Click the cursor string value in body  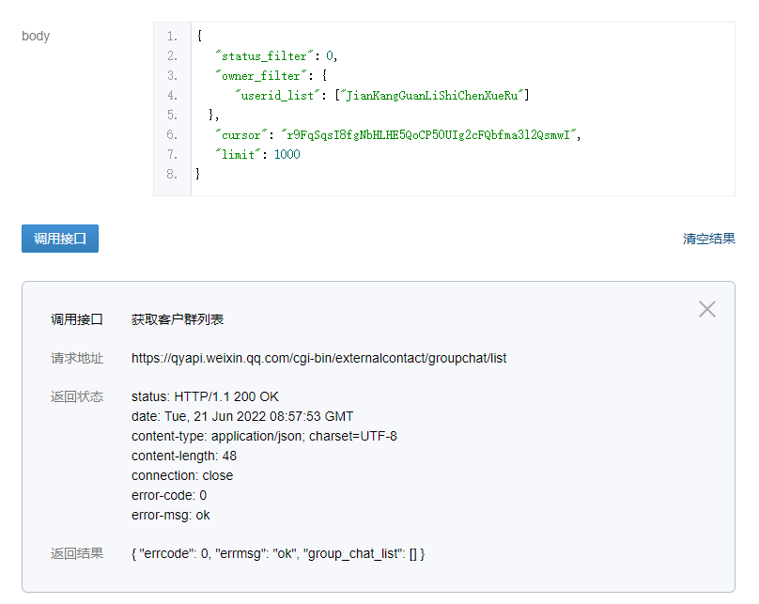tap(428, 134)
